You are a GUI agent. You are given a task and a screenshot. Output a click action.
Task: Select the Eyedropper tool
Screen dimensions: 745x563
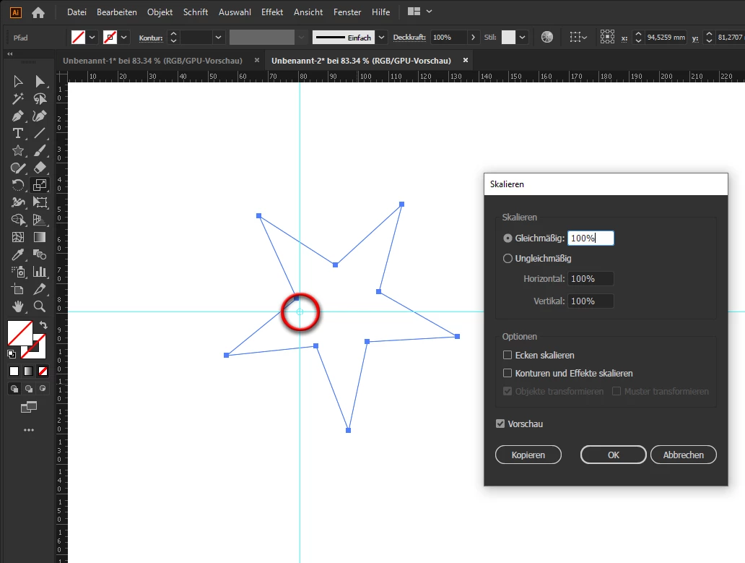18,254
